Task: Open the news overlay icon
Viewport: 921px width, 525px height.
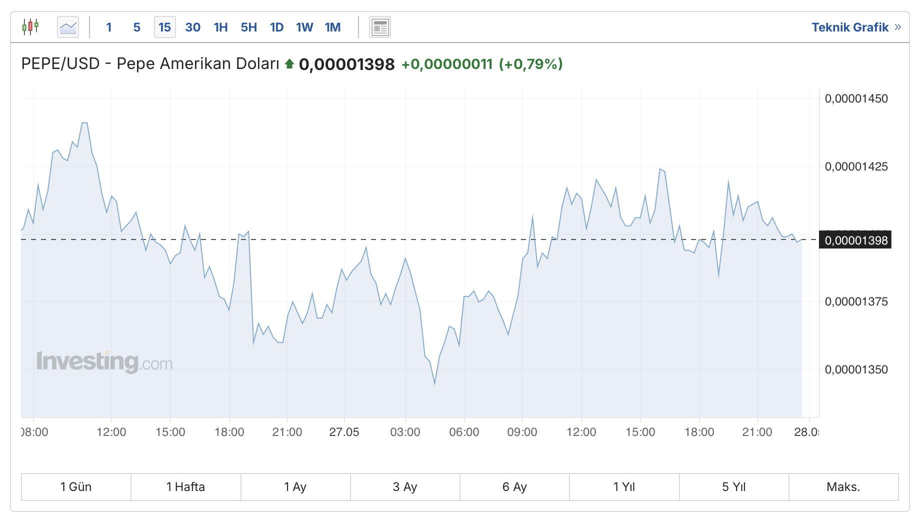Action: (x=380, y=27)
